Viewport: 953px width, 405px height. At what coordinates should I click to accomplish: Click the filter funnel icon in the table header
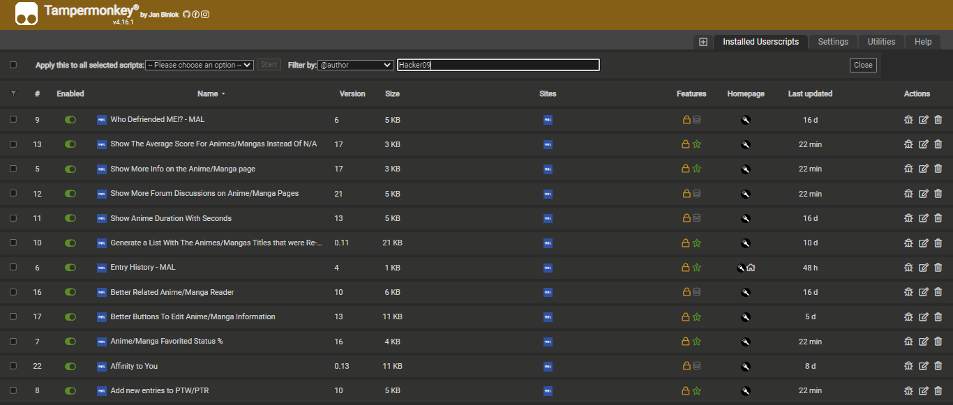[x=13, y=93]
